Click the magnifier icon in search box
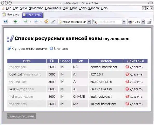This screenshot has width=154, height=125. click(x=95, y=22)
